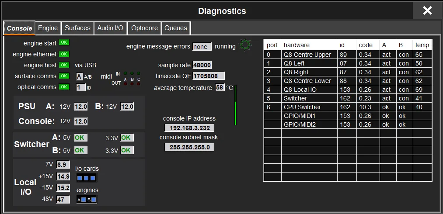Select the Q8 Local IO row

click(348, 90)
